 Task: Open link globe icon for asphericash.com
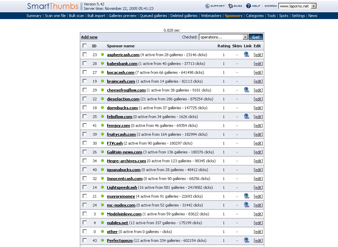247,54
